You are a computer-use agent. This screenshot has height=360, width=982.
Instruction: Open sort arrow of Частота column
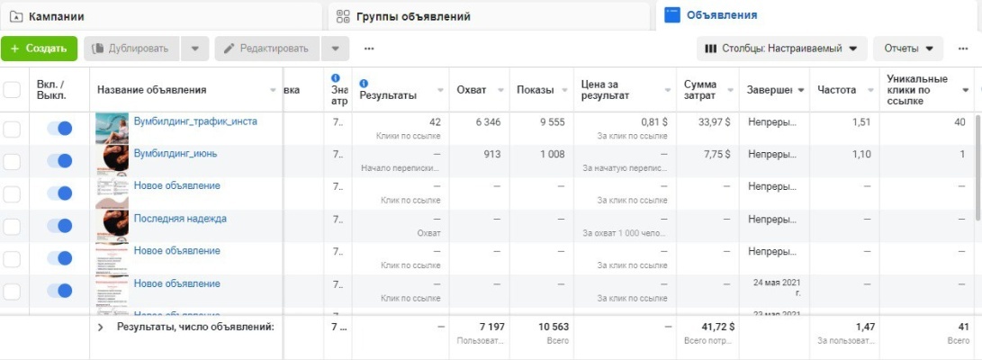(869, 90)
